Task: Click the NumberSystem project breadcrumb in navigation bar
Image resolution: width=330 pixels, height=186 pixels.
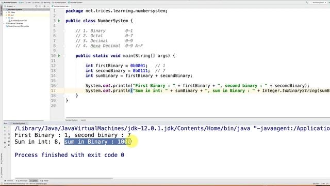Action: click(9, 3)
